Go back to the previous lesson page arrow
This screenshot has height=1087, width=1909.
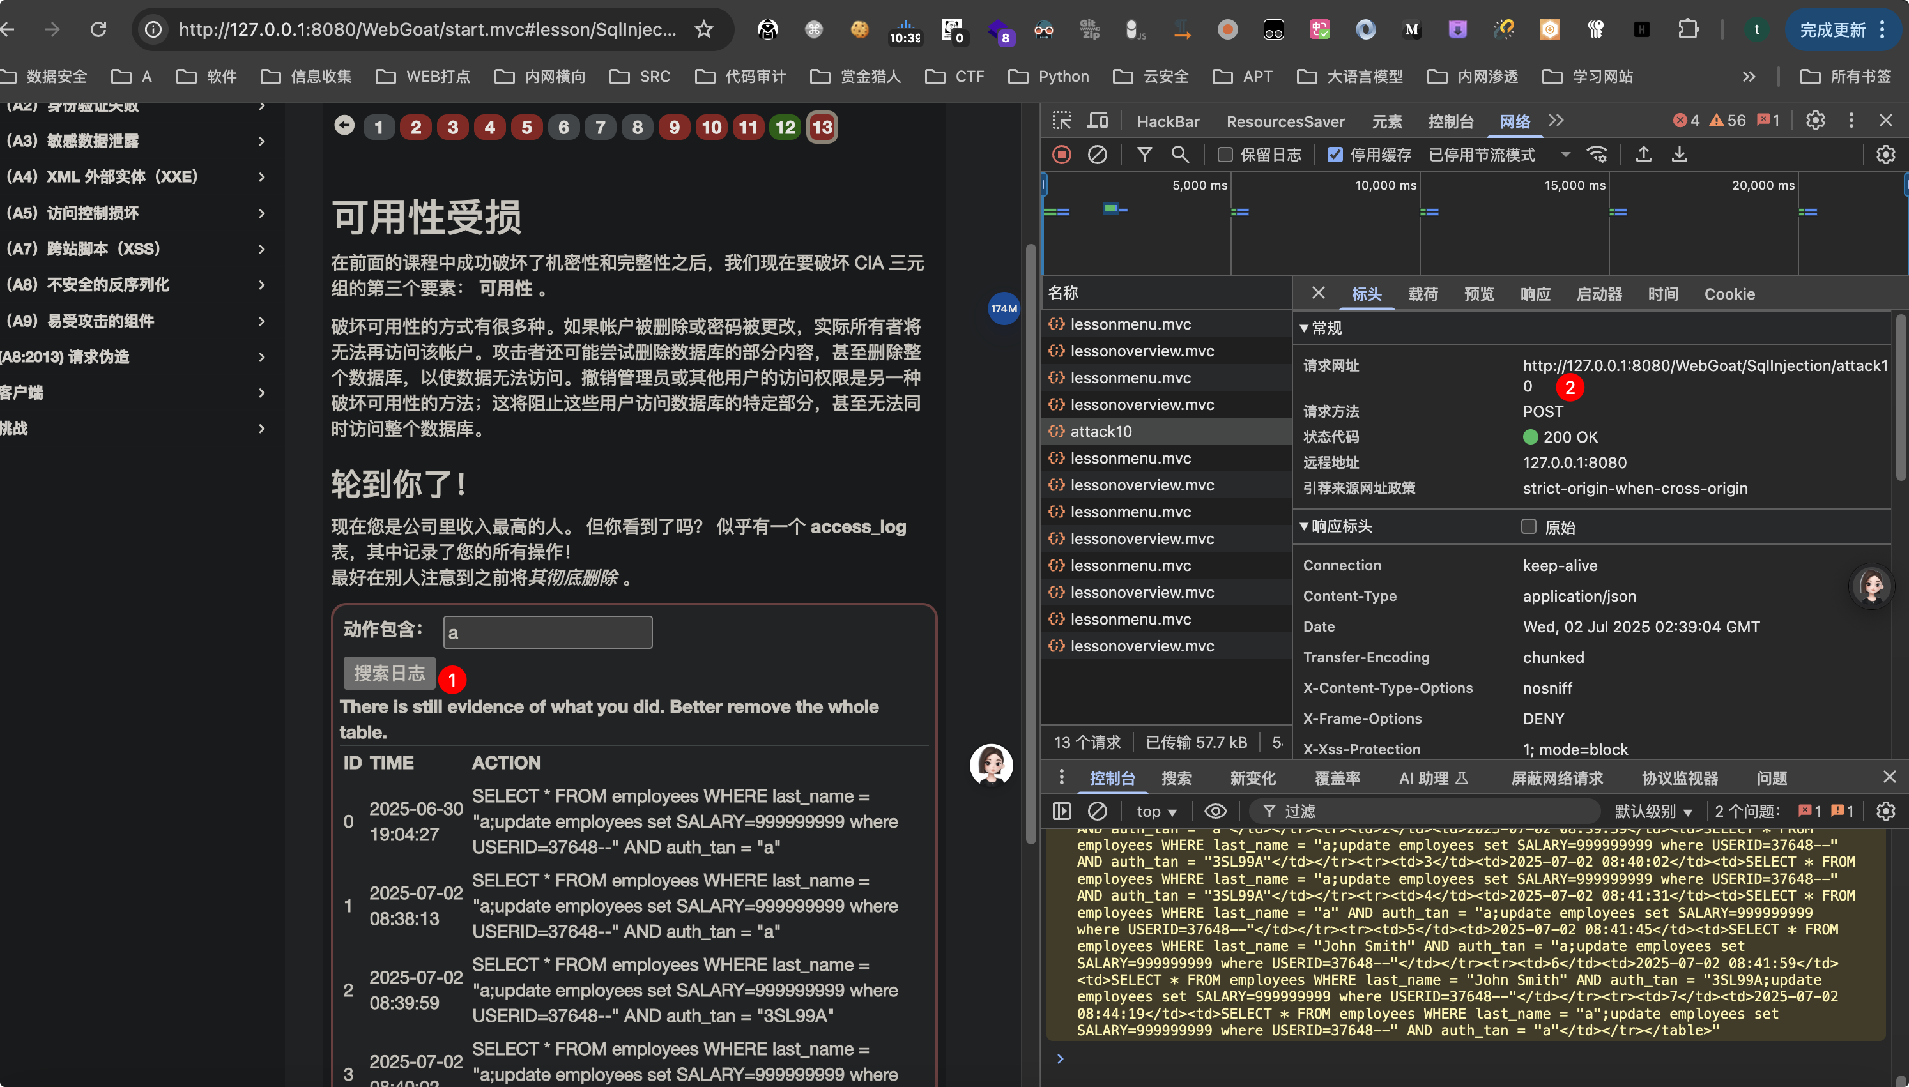click(344, 125)
